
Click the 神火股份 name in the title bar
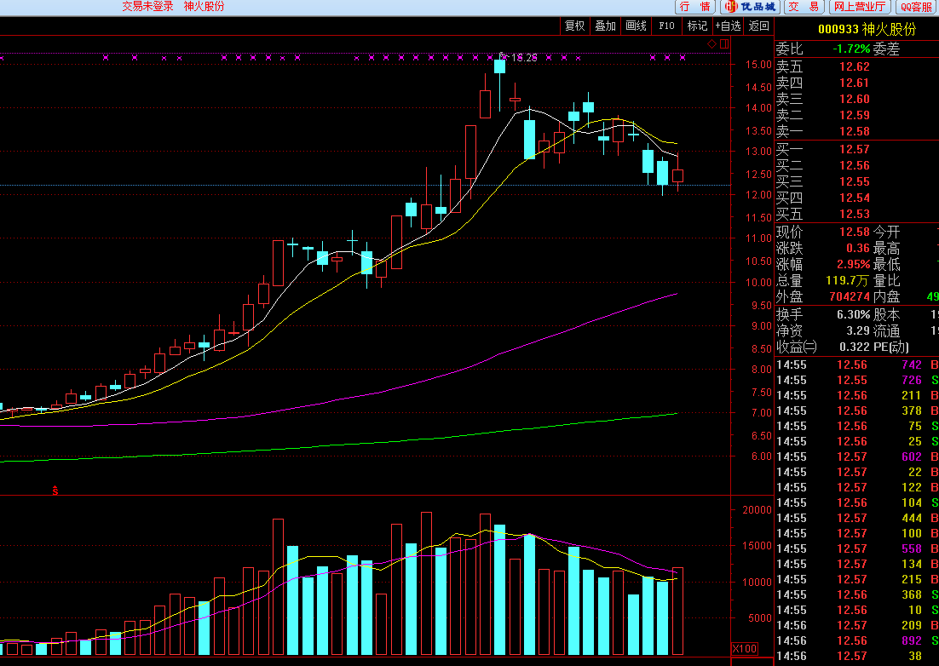coord(205,7)
